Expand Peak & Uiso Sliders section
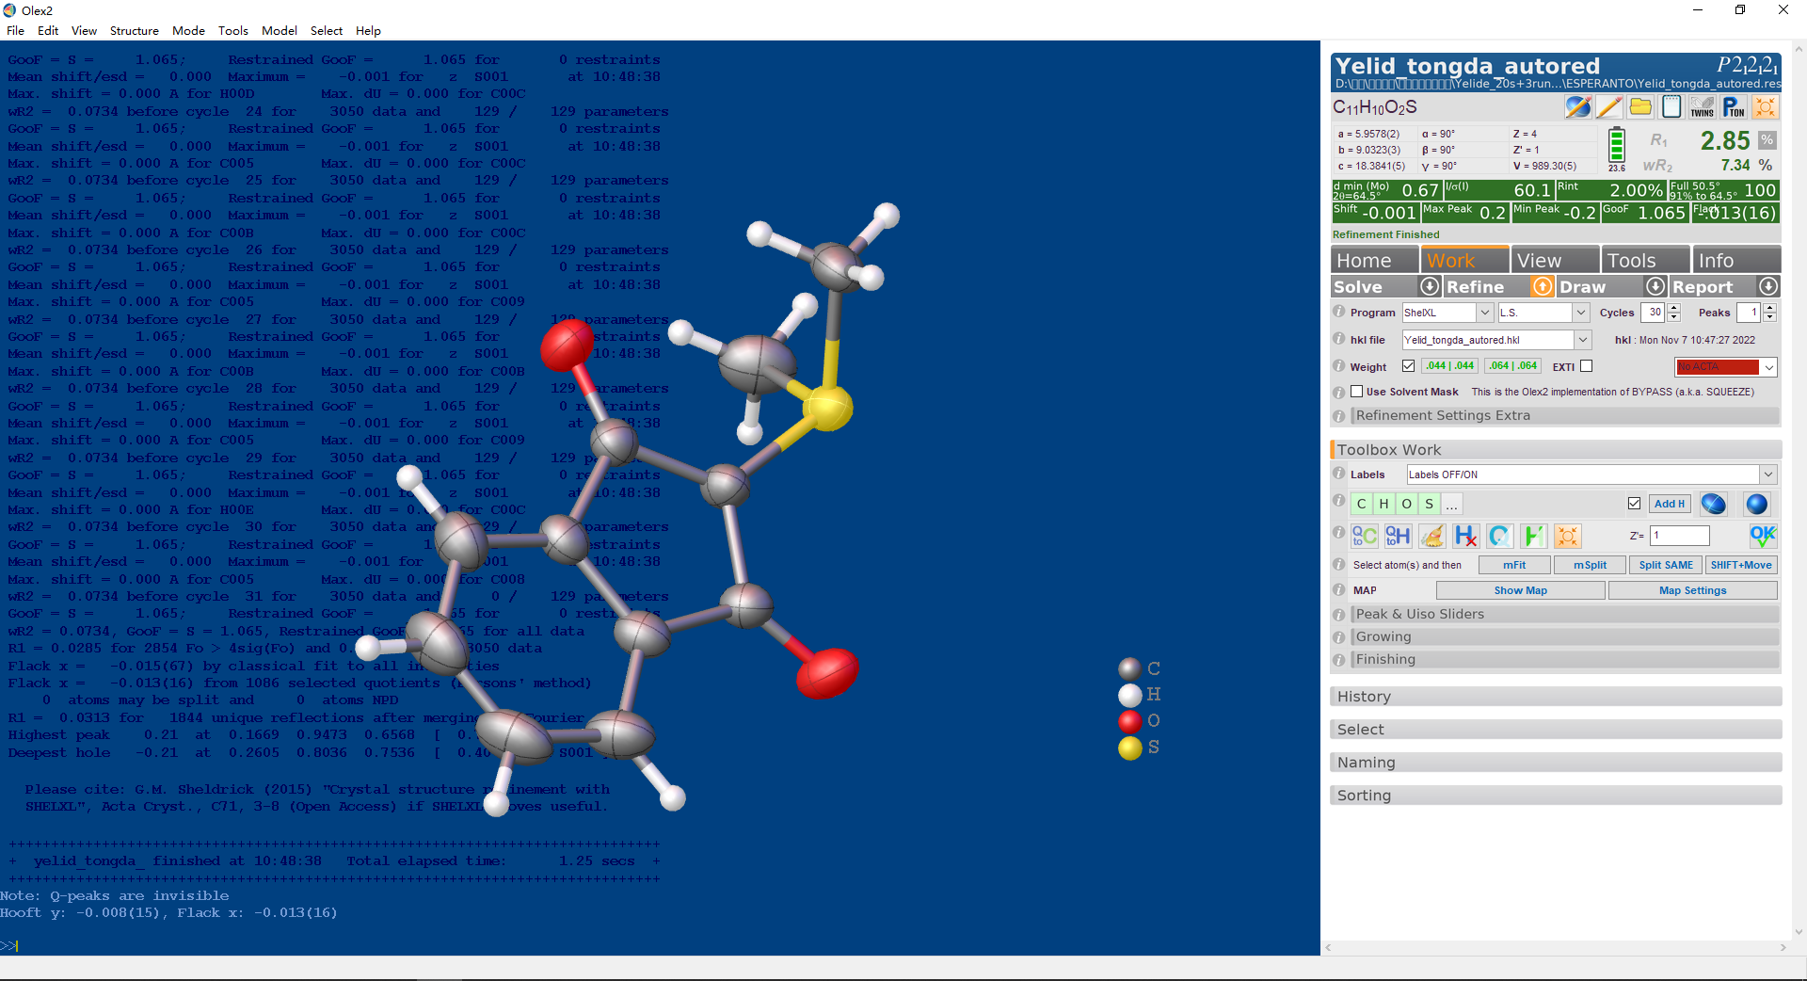The image size is (1807, 981). [1565, 614]
